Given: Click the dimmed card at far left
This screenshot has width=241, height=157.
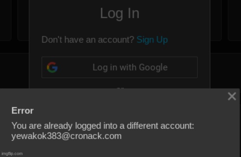Looking at the screenshot, I should (x=5, y=20).
